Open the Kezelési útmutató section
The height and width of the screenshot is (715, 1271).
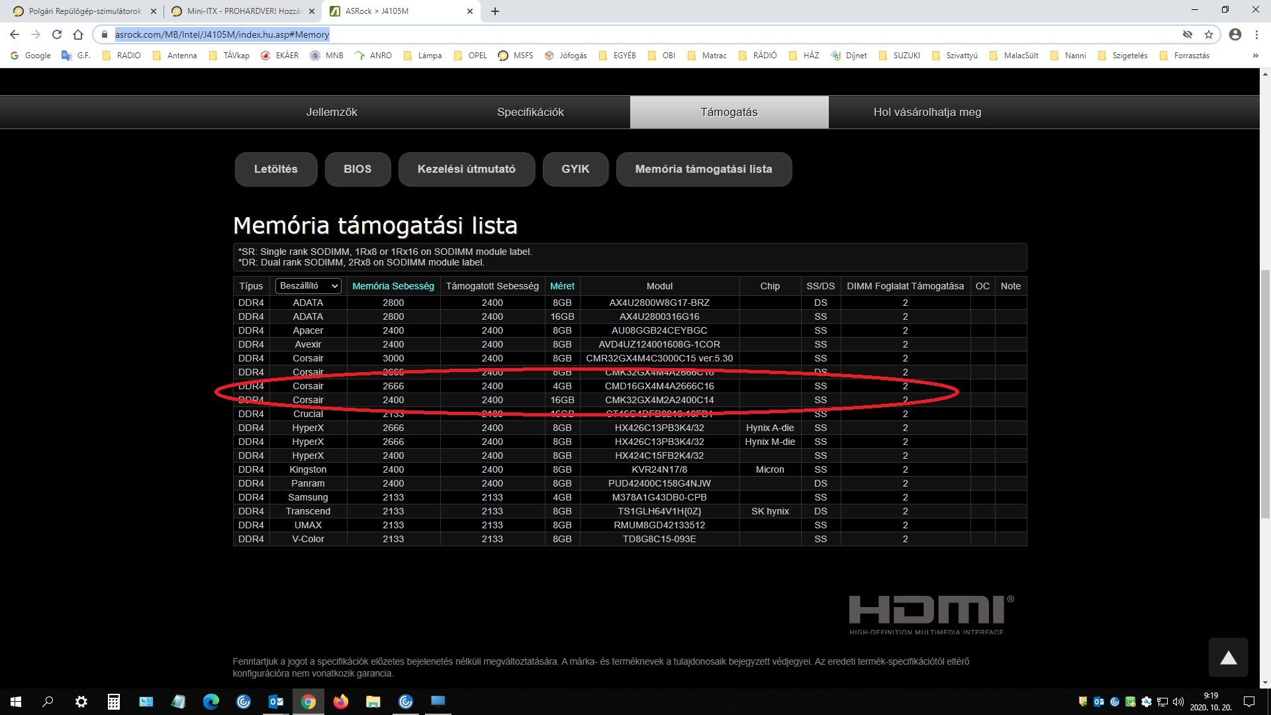coord(467,169)
